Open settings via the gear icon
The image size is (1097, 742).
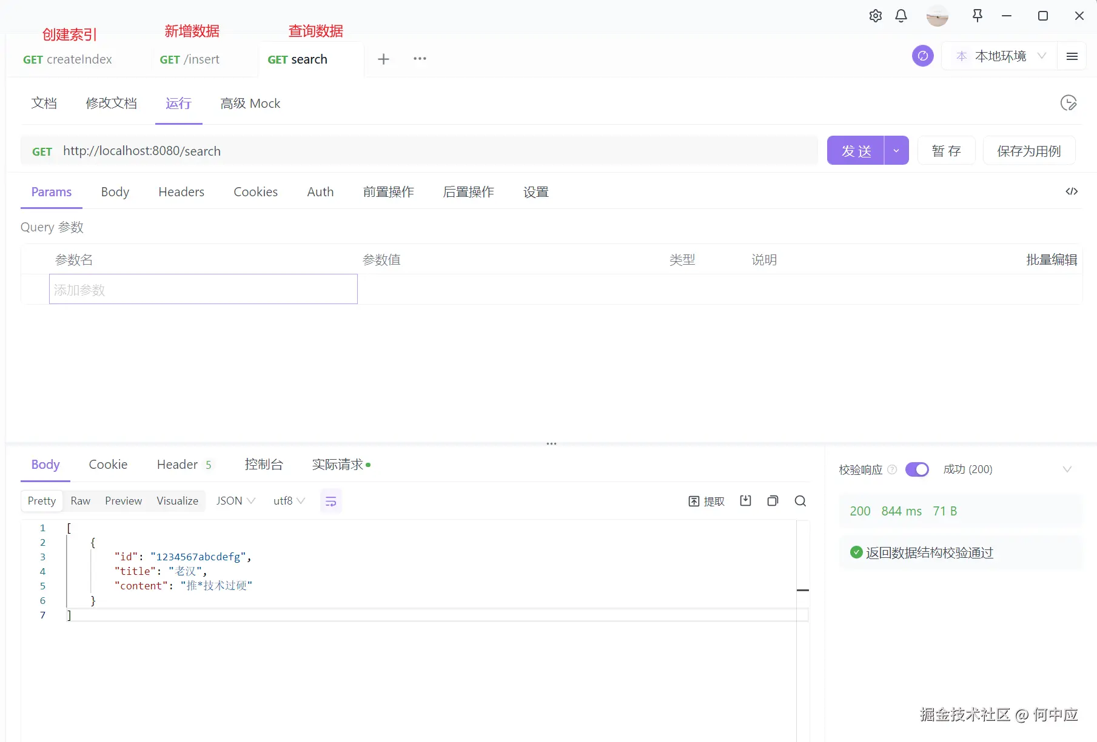[875, 16]
